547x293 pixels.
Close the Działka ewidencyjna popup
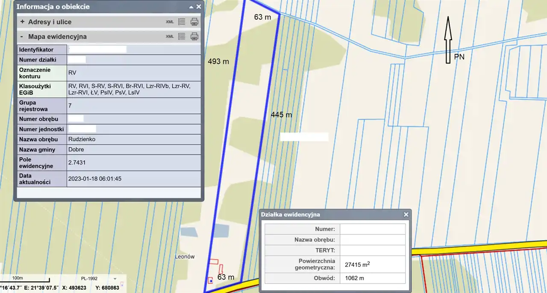click(x=406, y=215)
